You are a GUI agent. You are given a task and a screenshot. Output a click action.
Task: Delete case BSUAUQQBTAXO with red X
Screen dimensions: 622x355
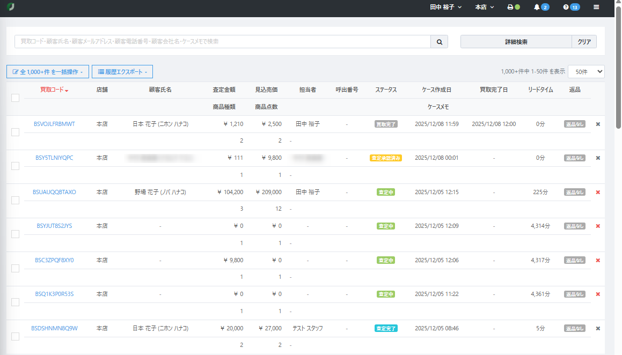(x=598, y=192)
